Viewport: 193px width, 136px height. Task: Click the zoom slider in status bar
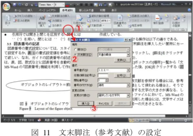click(x=173, y=120)
